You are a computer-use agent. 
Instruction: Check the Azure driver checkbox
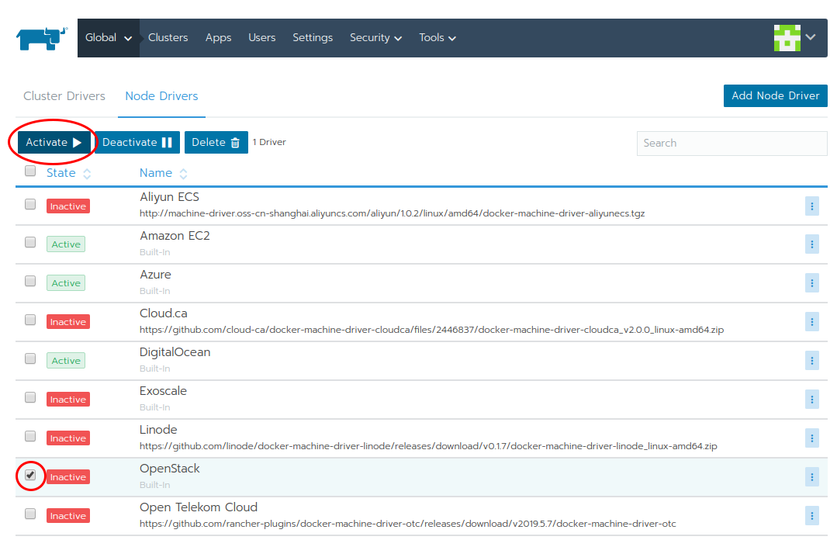29,280
